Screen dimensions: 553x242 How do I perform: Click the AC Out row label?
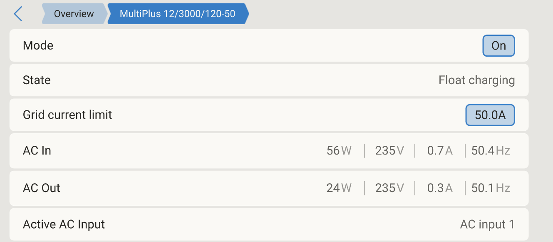[42, 188]
